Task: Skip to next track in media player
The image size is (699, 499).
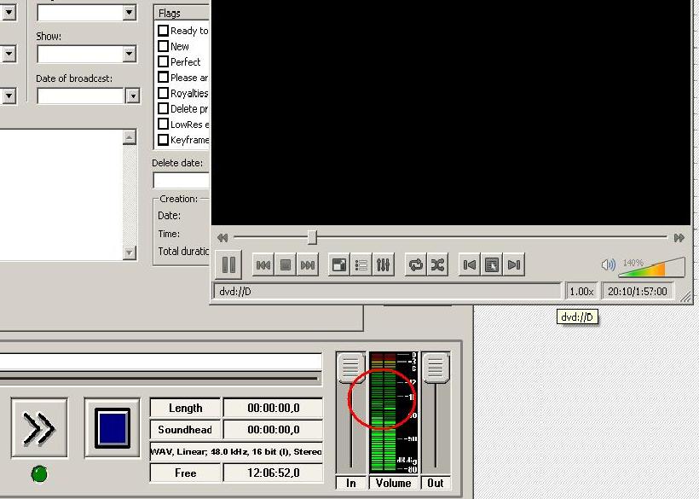Action: (x=308, y=265)
